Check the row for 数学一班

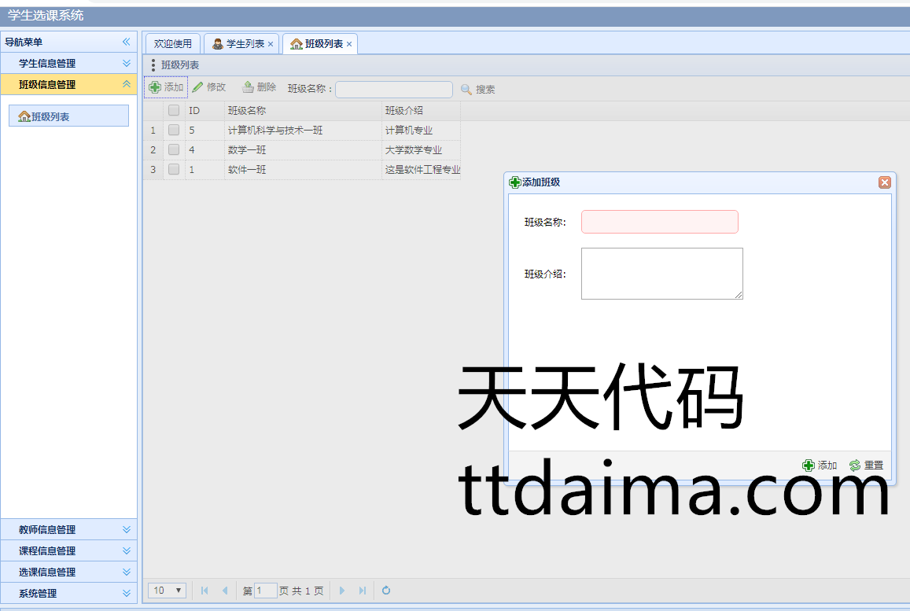174,149
